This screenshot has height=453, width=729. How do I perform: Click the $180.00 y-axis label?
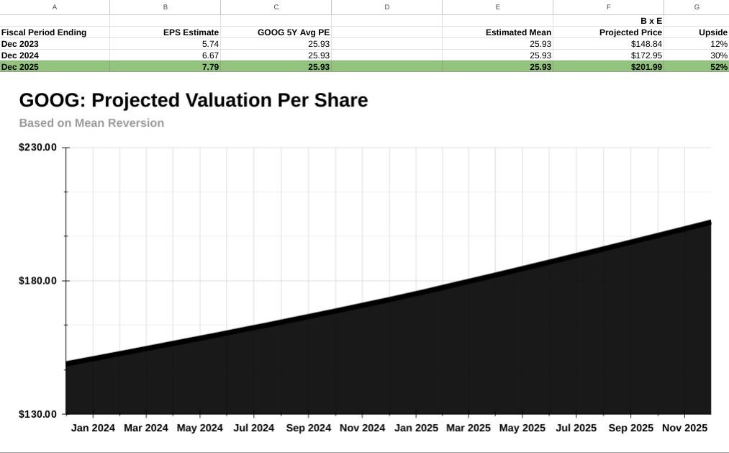point(37,281)
